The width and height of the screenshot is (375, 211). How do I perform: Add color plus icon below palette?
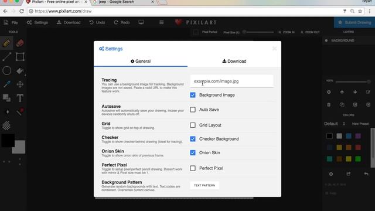(x=331, y=174)
